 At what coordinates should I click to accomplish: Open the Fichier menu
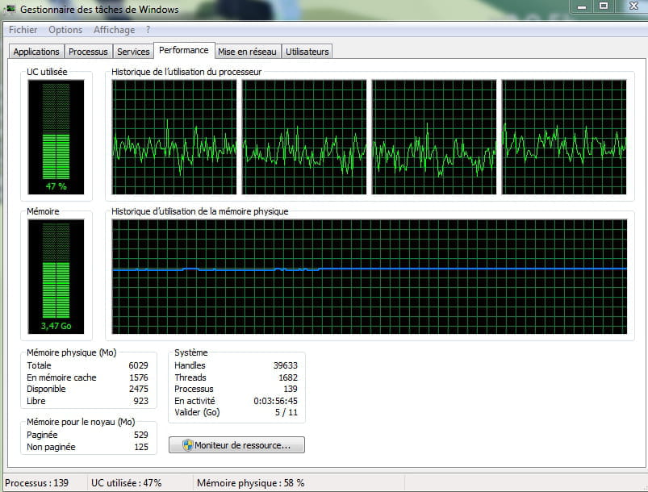pos(23,30)
